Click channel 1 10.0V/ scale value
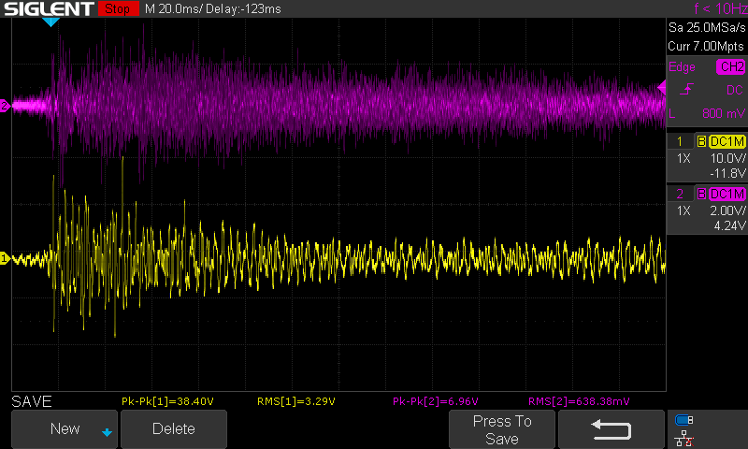 click(728, 158)
